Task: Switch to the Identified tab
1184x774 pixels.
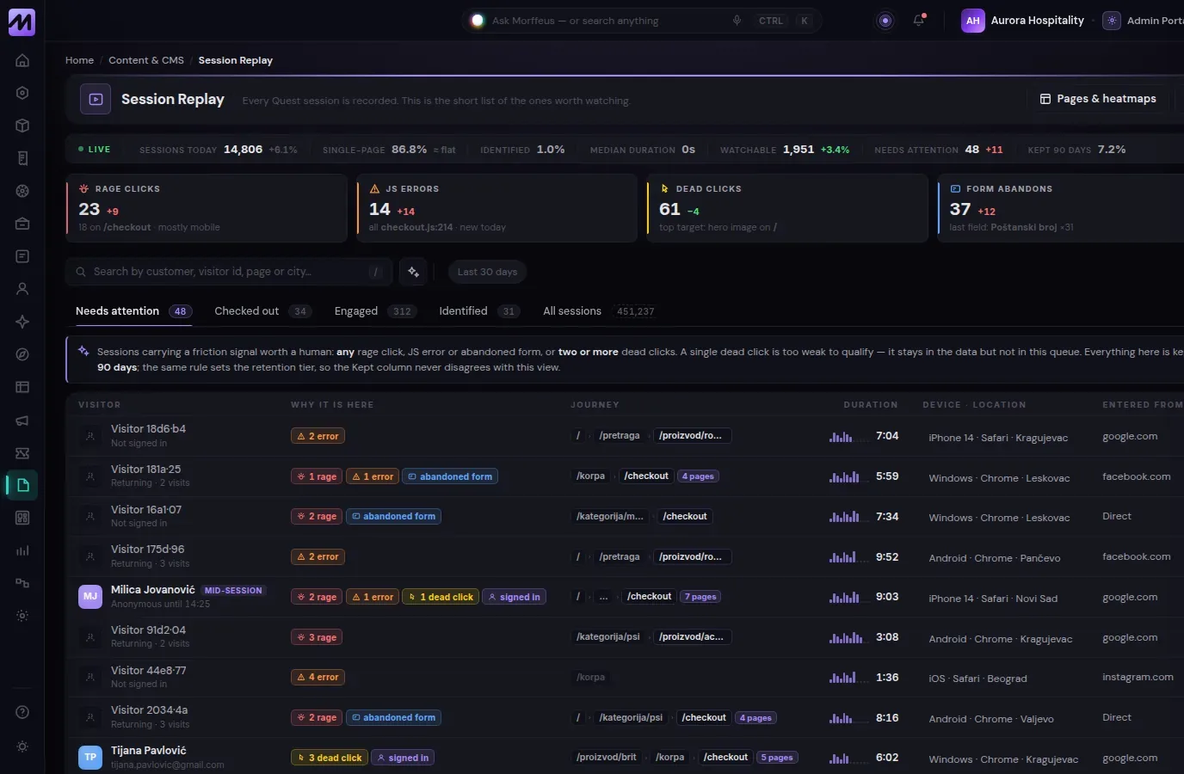Action: [x=479, y=311]
